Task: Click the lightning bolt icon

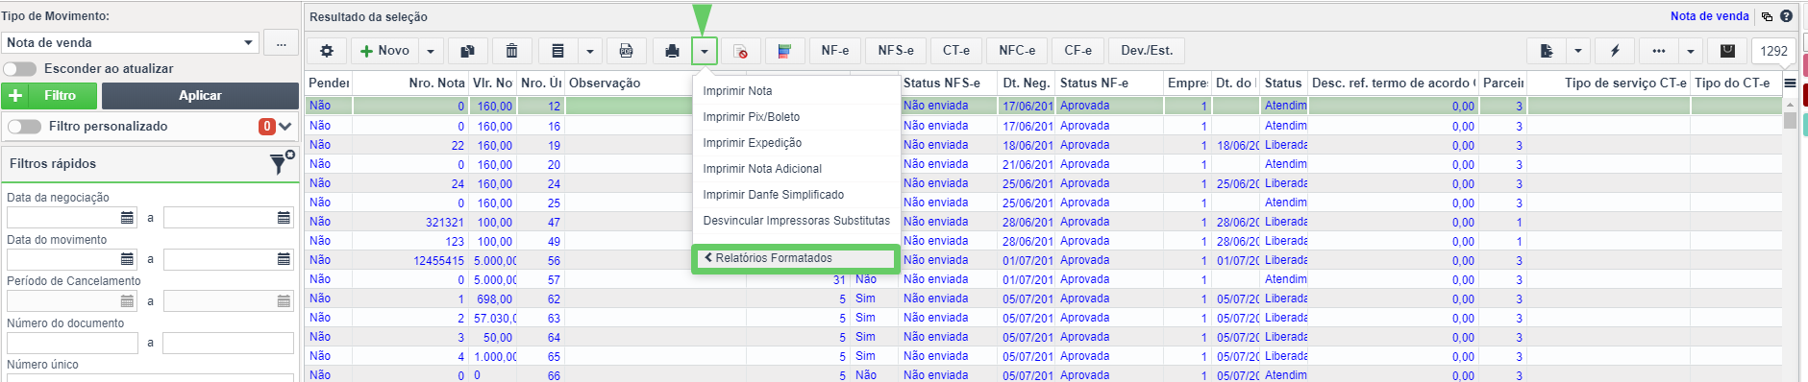Action: [x=1615, y=51]
